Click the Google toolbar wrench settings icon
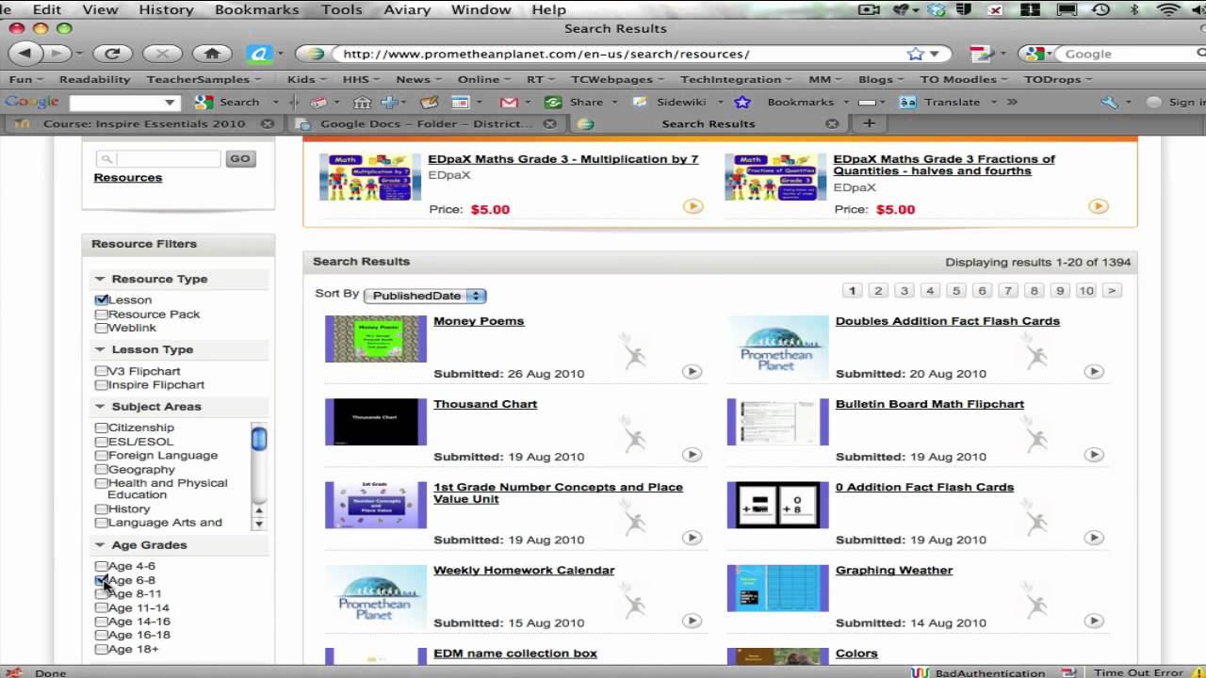This screenshot has height=678, width=1206. coord(1109,102)
